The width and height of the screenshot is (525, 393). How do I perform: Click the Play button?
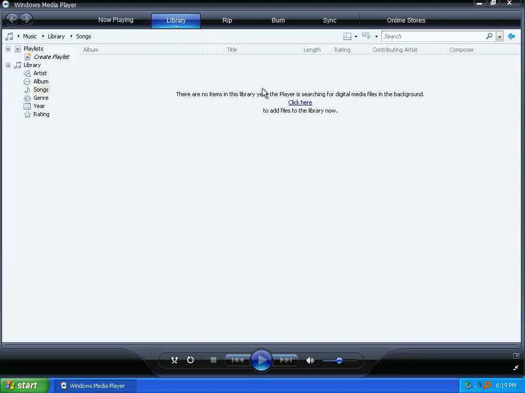tap(261, 360)
